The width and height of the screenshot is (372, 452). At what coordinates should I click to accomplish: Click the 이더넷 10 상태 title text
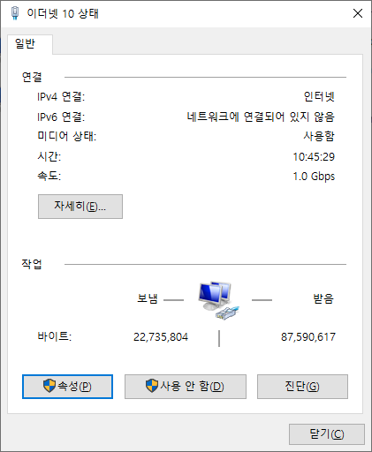click(63, 13)
